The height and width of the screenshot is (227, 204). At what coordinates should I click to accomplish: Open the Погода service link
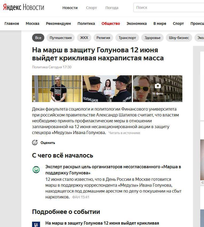pos(112,8)
